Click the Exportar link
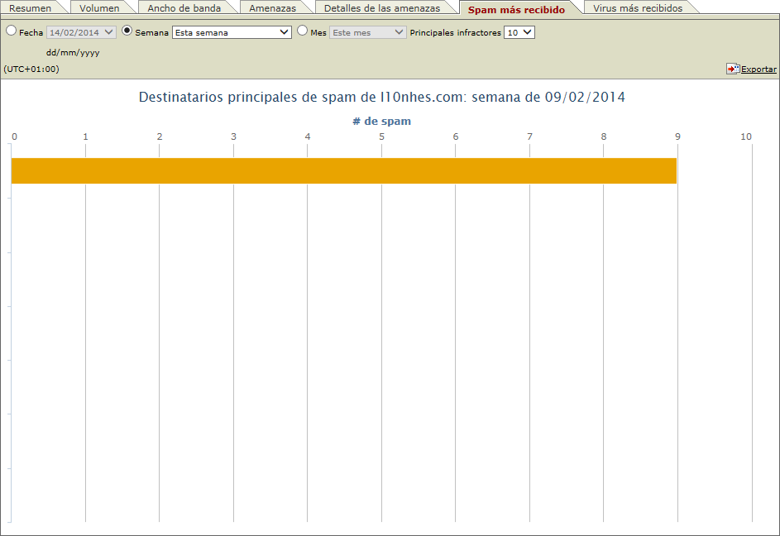The image size is (780, 536). (758, 69)
